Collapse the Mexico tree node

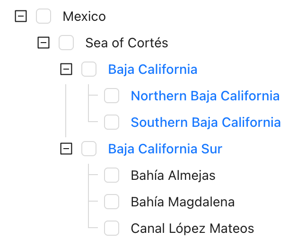click(21, 17)
